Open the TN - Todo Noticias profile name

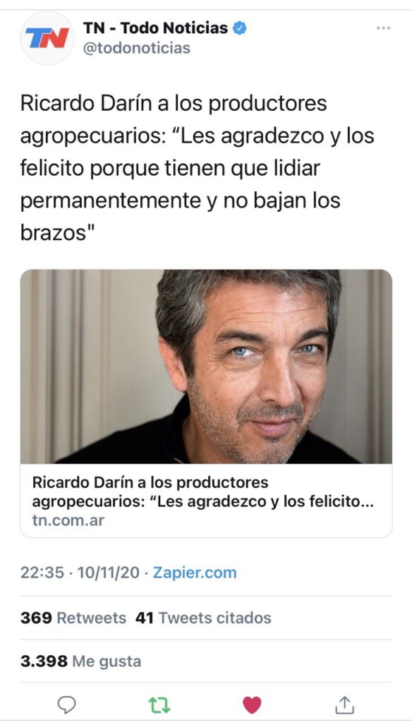pos(155,28)
